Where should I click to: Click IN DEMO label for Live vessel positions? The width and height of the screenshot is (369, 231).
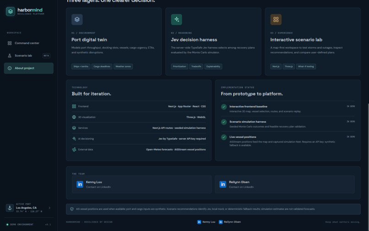pos(351,137)
